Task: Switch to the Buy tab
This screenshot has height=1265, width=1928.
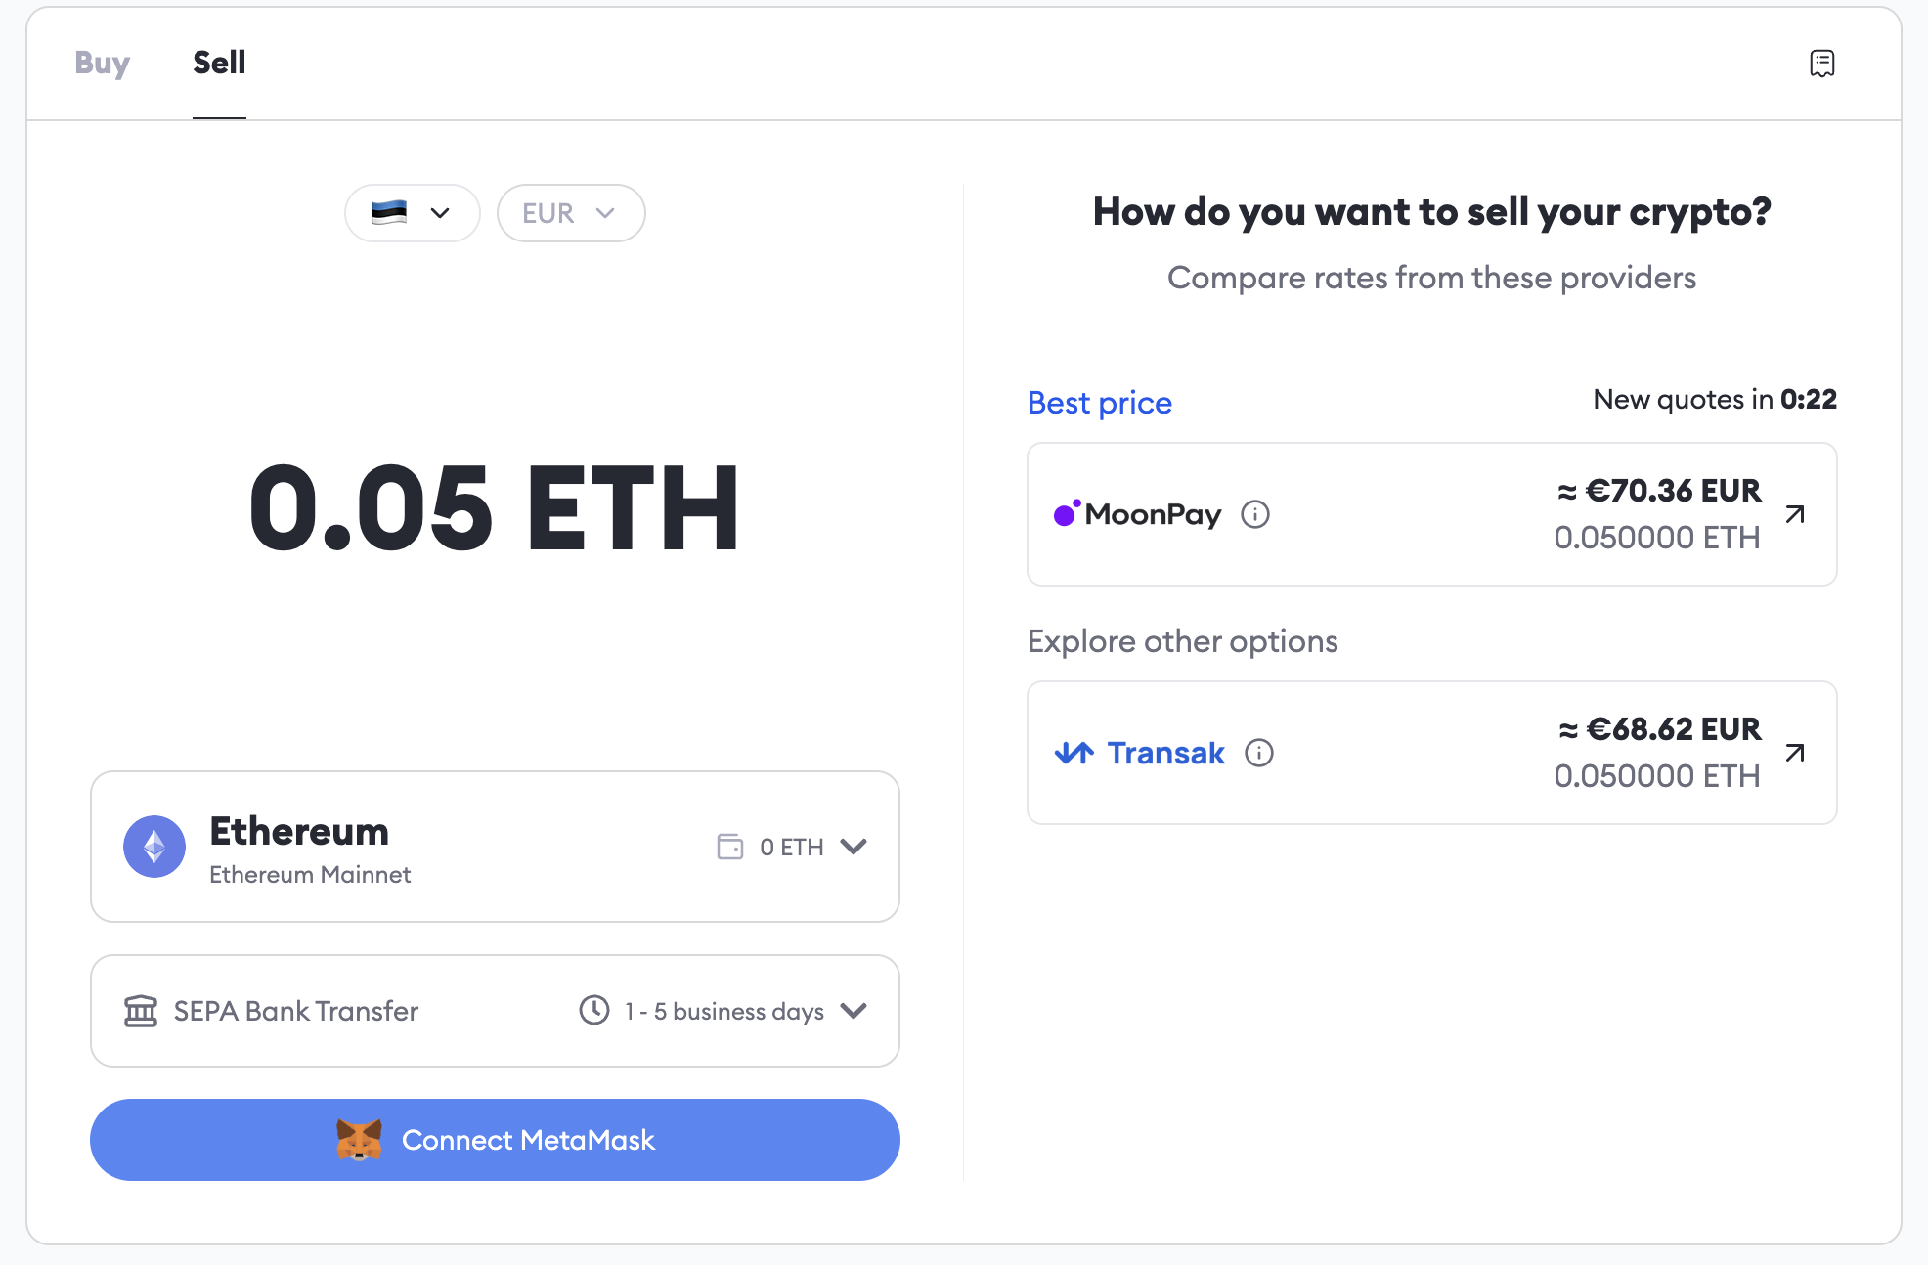Action: click(x=103, y=63)
